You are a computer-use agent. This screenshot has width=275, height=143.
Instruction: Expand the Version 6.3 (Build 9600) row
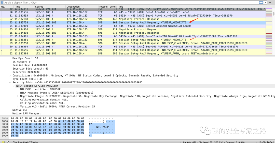(x=18, y=107)
